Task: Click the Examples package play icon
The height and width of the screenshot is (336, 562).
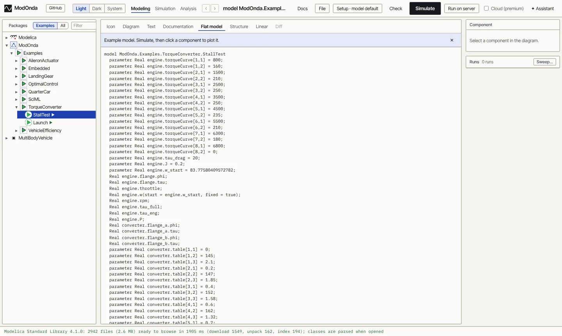Action: 19,53
